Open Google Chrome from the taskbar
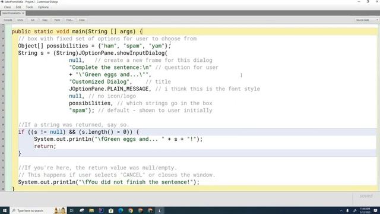Viewport: 380px width, 214px height. point(131,210)
